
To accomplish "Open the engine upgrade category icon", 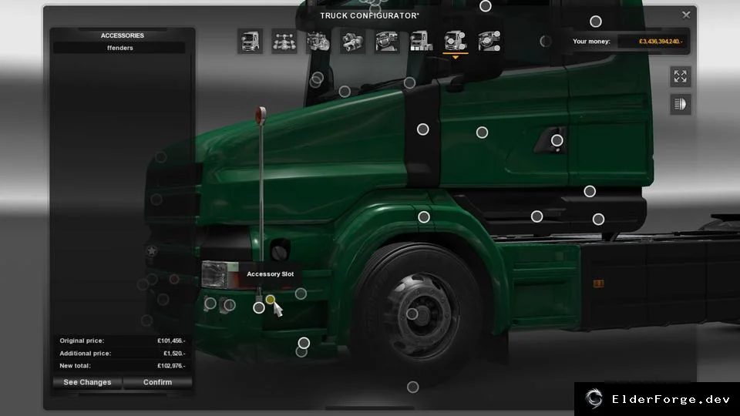I will pos(318,41).
